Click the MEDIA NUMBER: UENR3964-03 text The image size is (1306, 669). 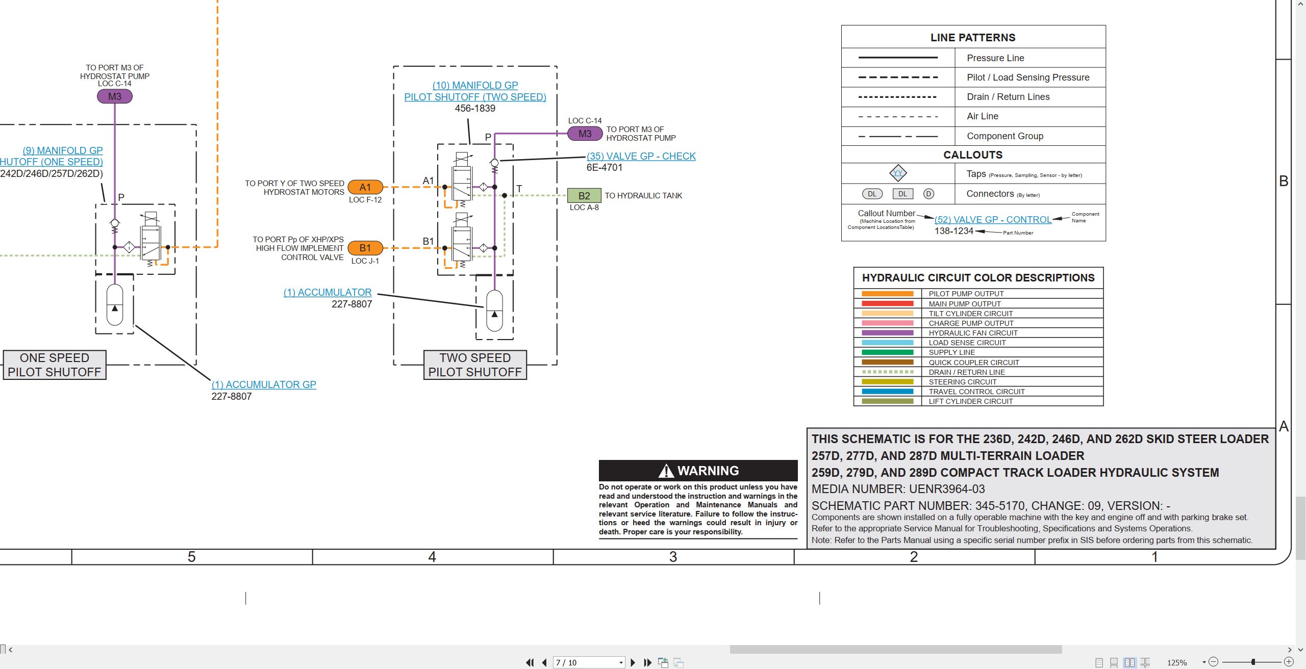pyautogui.click(x=898, y=489)
